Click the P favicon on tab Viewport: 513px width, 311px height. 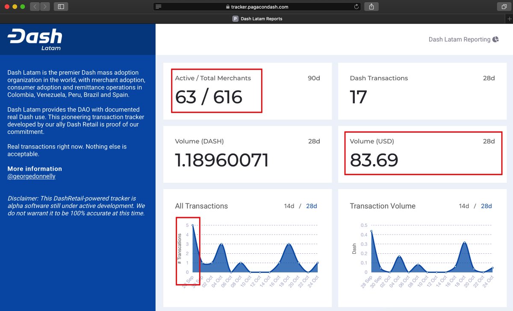tap(235, 19)
